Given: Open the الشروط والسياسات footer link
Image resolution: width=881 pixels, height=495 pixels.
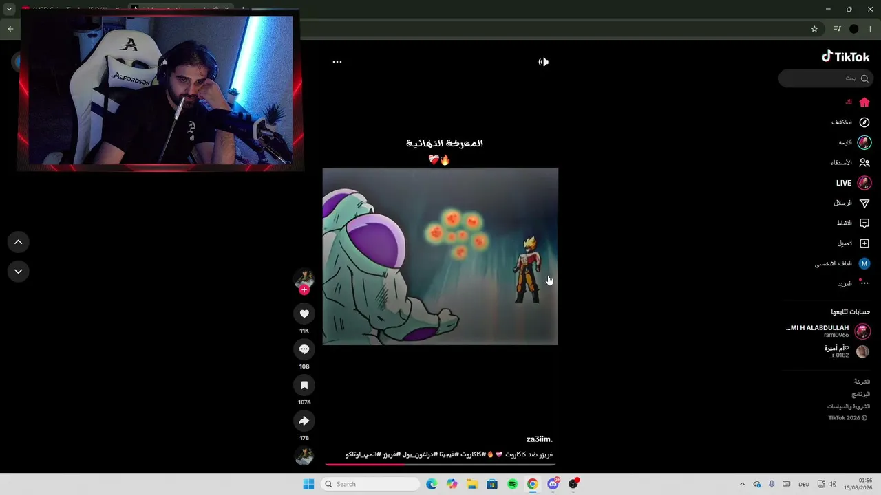Looking at the screenshot, I should (x=849, y=407).
